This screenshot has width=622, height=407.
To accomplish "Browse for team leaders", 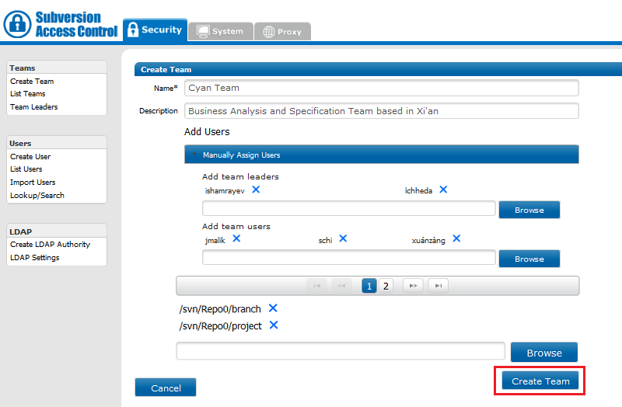I will point(529,210).
